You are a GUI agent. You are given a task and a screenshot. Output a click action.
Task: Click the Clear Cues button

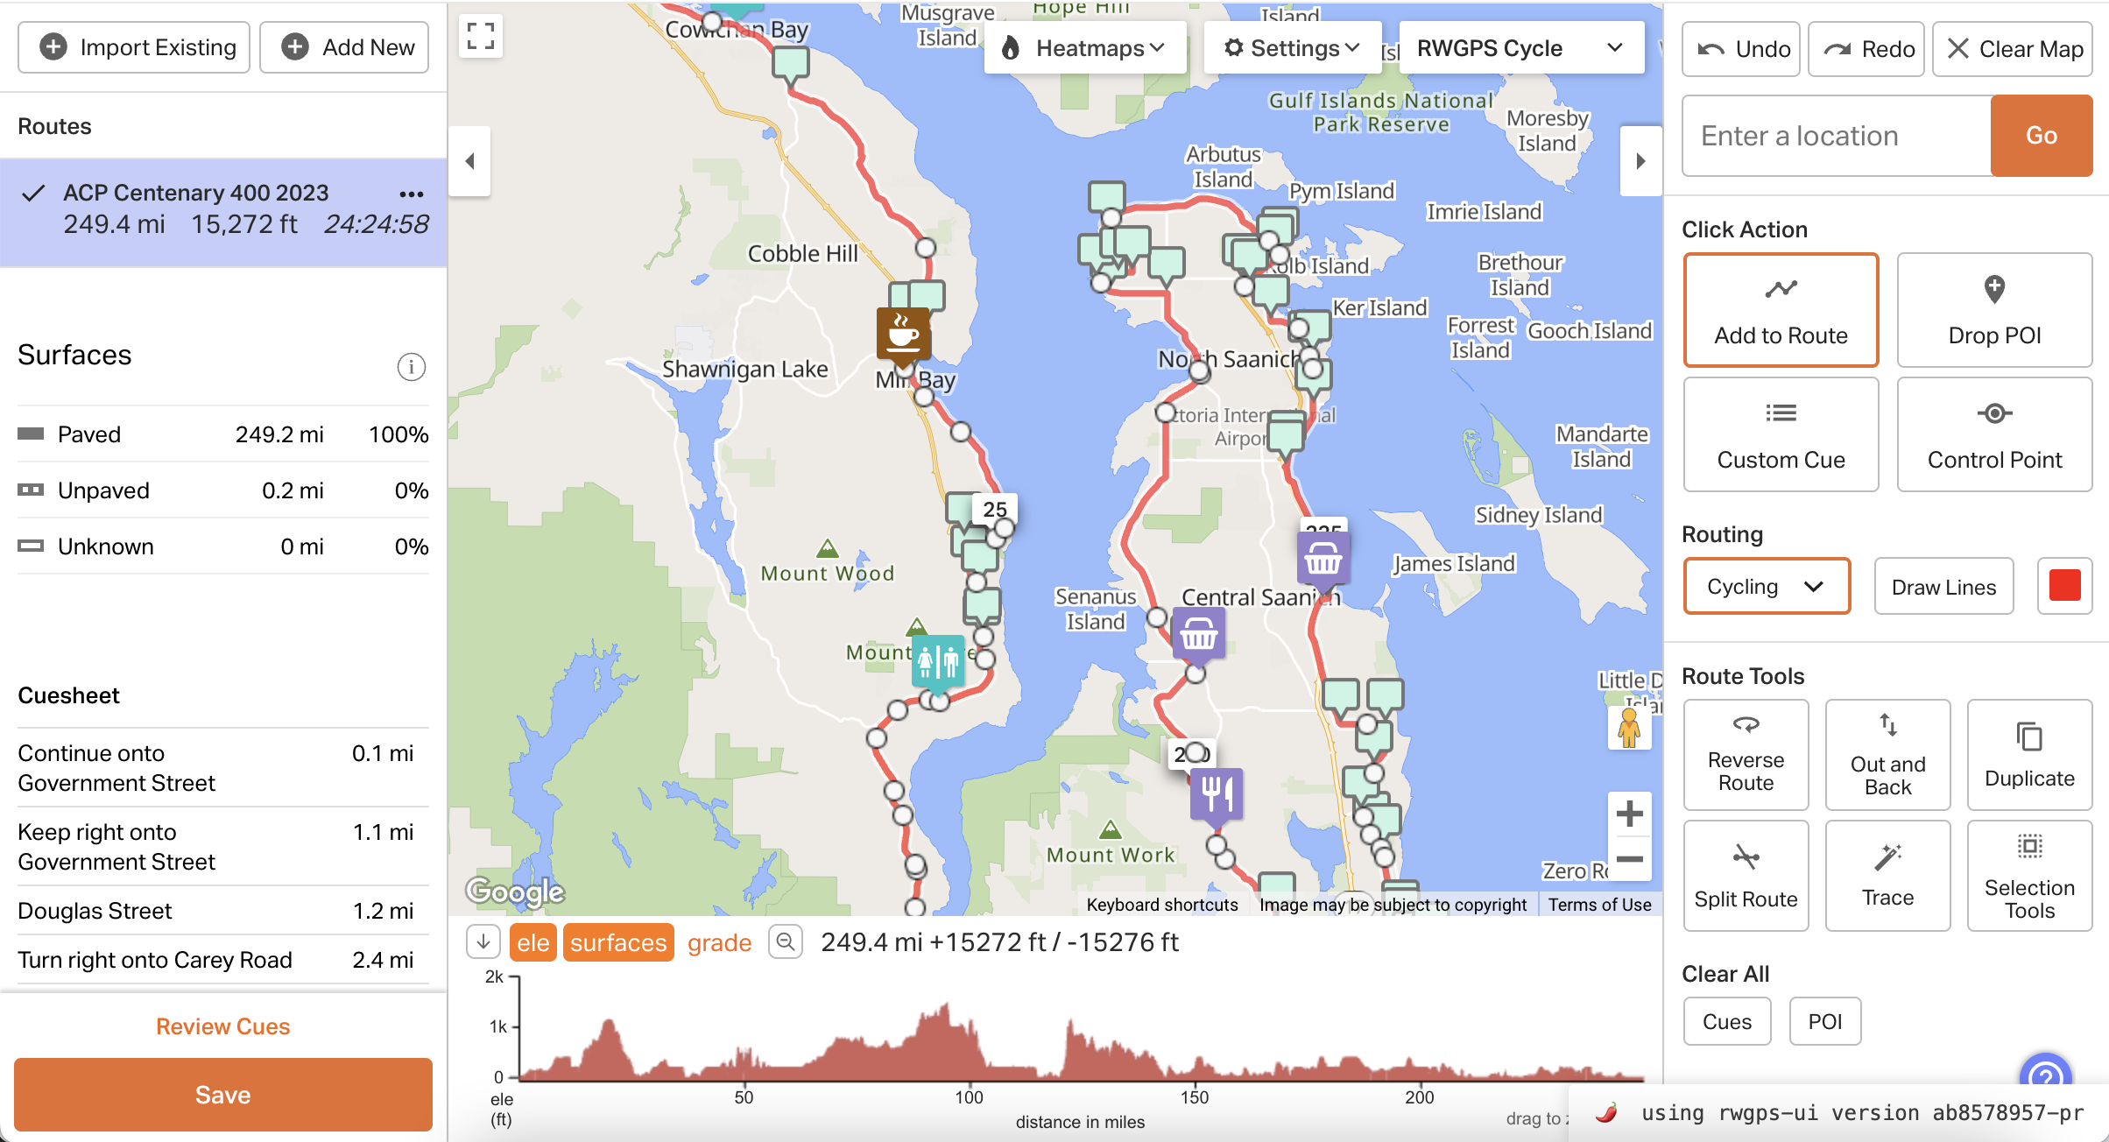pyautogui.click(x=1728, y=1019)
